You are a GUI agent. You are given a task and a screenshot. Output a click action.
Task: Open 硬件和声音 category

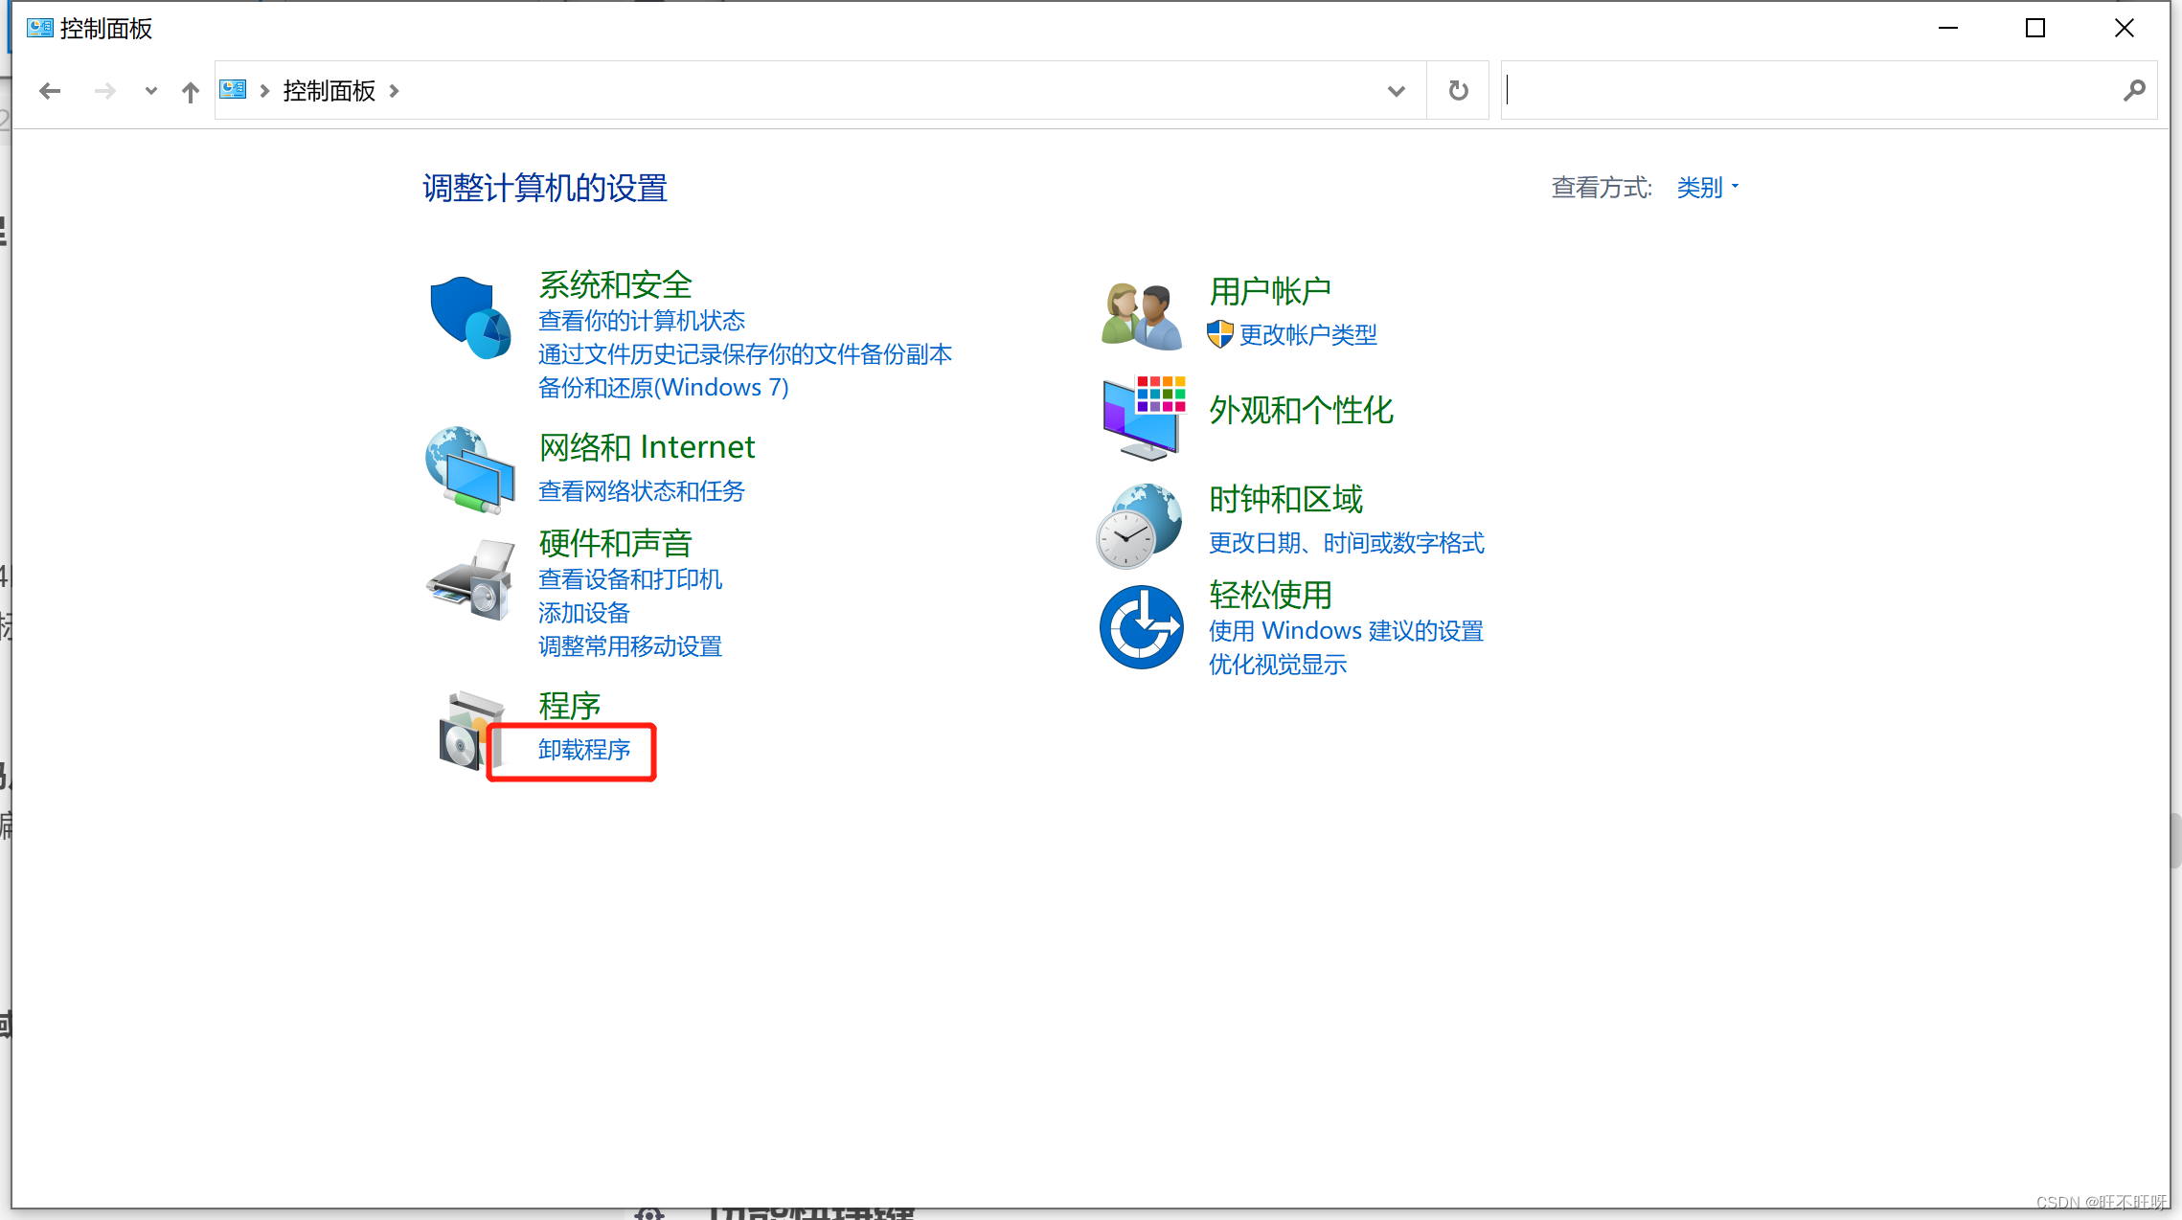(615, 543)
